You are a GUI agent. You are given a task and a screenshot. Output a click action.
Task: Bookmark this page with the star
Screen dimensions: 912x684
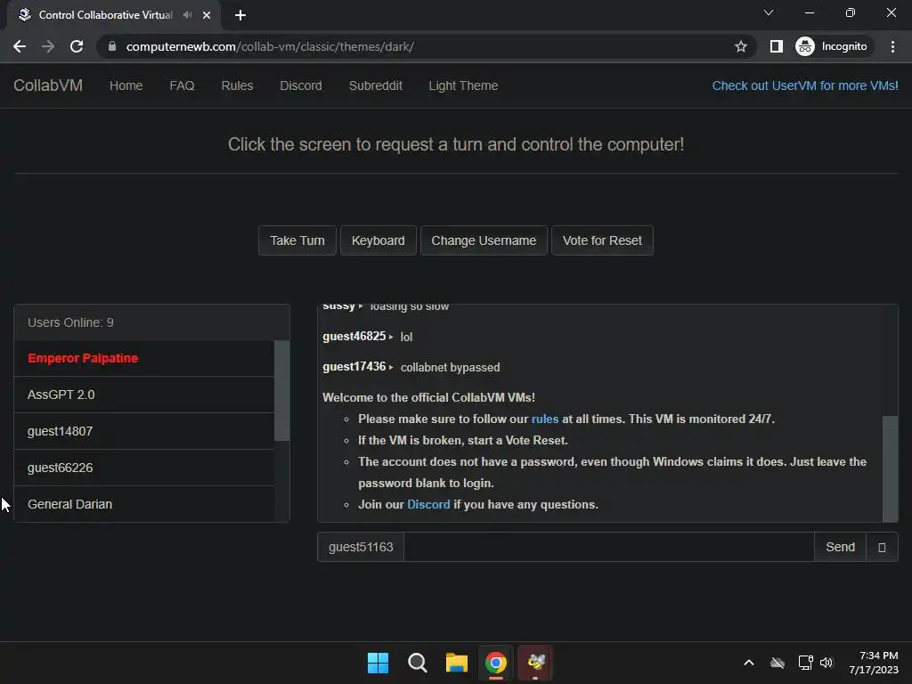pos(740,46)
